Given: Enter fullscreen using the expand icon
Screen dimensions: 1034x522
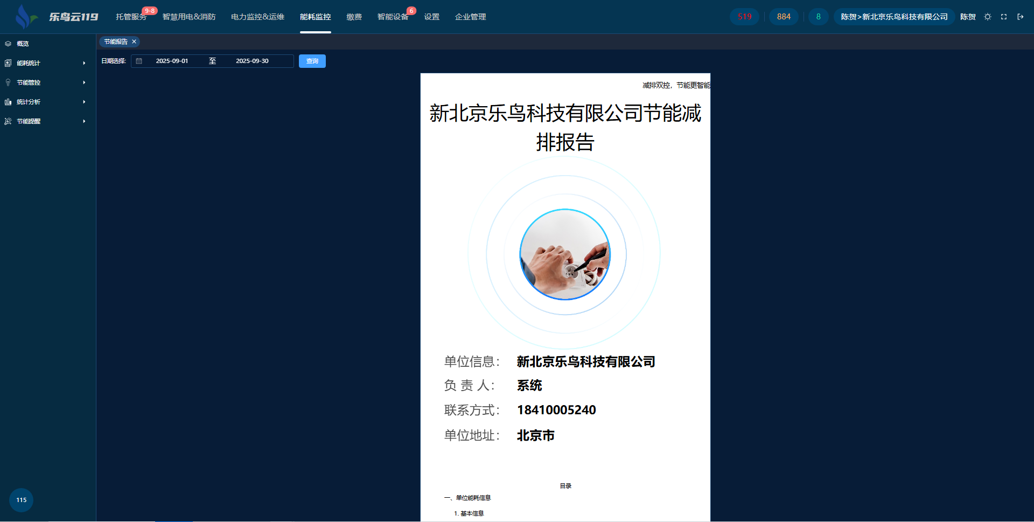Looking at the screenshot, I should (x=1004, y=17).
